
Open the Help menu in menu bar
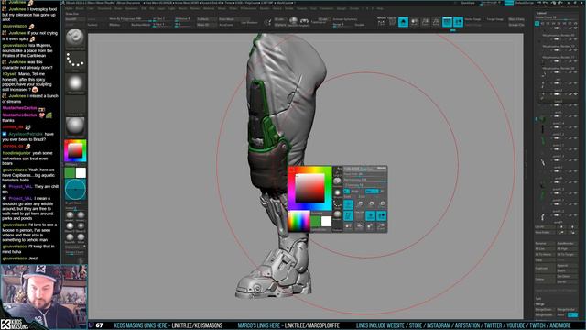[x=380, y=8]
